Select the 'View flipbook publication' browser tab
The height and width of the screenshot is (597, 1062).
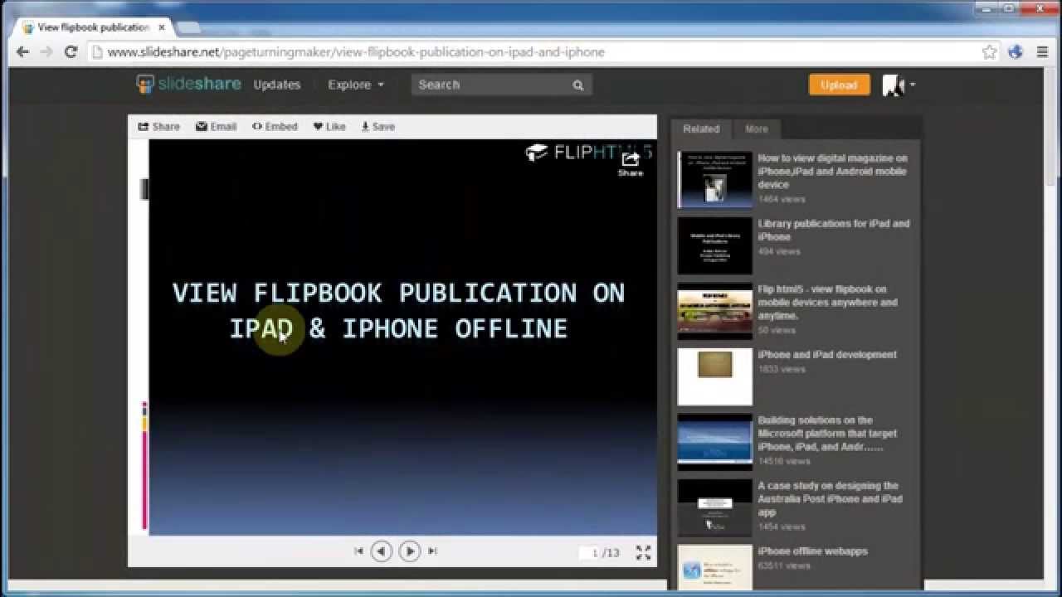click(93, 27)
